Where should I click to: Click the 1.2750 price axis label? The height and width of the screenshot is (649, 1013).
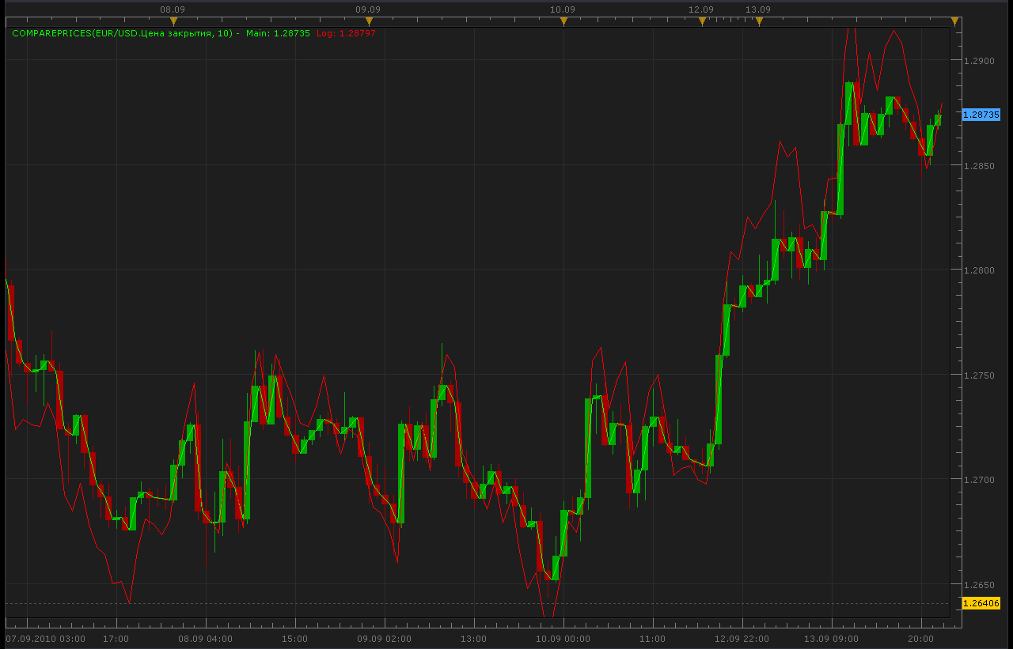[x=978, y=375]
